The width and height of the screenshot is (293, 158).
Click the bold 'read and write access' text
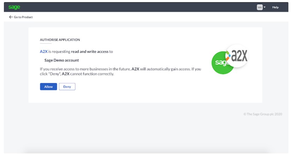[x=90, y=51]
